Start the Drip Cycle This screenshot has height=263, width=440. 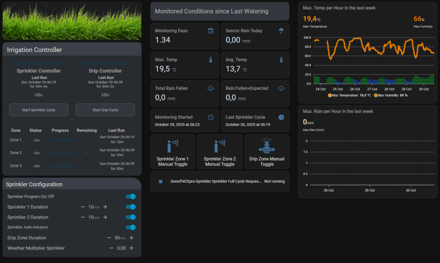(x=105, y=109)
